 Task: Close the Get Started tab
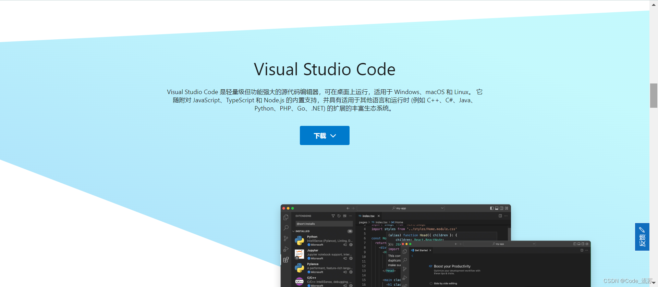pos(430,250)
